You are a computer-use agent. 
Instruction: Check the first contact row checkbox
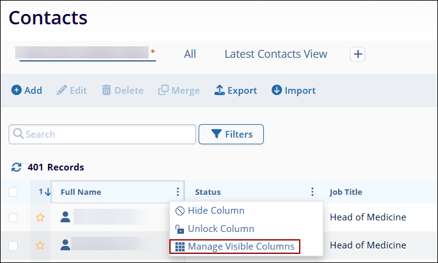coord(13,217)
